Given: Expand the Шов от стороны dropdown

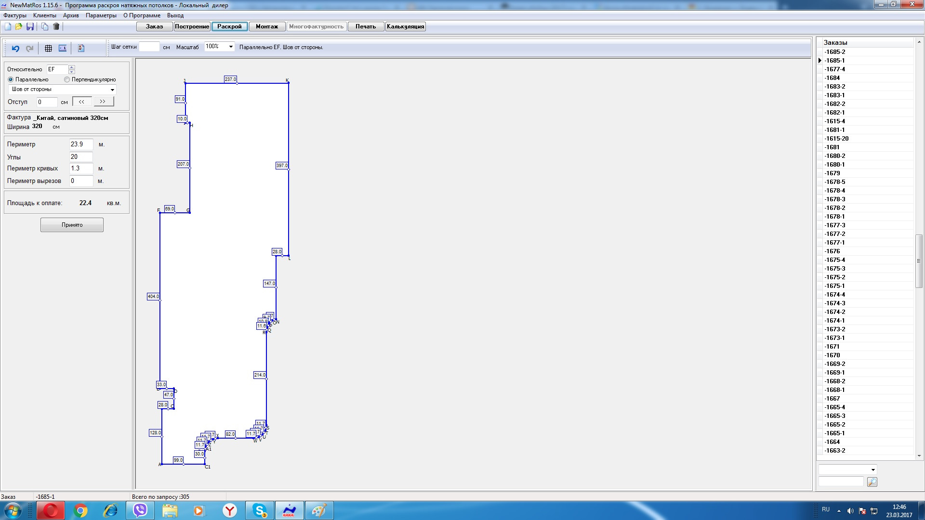Looking at the screenshot, I should [112, 90].
